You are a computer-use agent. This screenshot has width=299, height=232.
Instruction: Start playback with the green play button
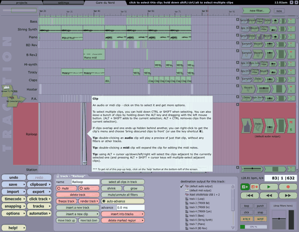pyautogui.click(x=269, y=187)
